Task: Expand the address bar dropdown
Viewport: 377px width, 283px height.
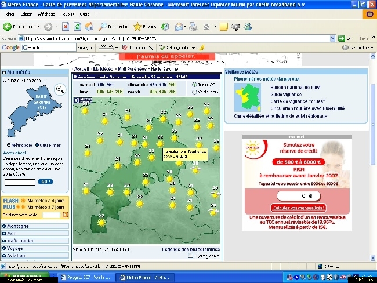Action: (332, 38)
